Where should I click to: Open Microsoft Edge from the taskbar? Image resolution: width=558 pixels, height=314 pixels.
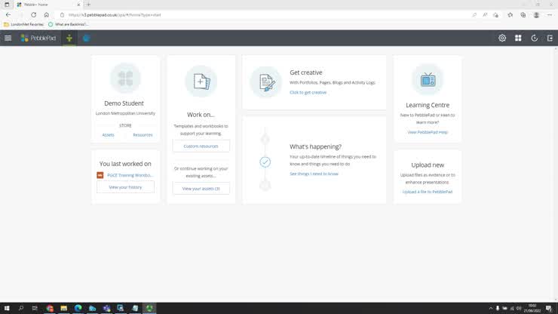(x=78, y=308)
